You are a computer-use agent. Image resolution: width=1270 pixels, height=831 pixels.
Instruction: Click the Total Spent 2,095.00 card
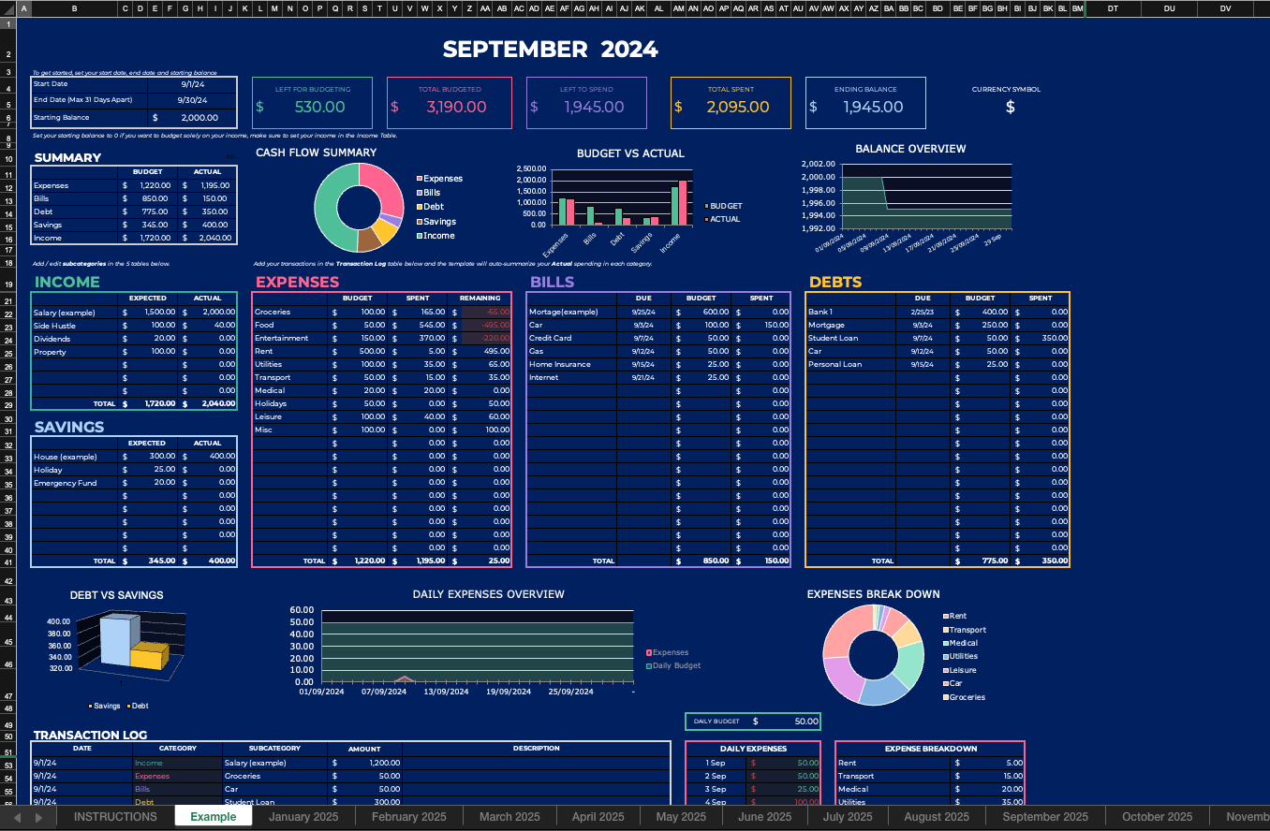[731, 102]
